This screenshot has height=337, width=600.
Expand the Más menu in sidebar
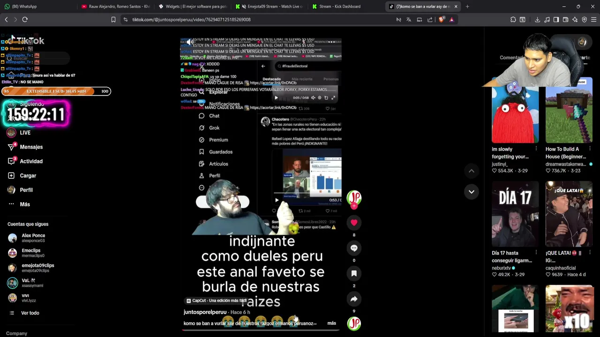coord(19,205)
